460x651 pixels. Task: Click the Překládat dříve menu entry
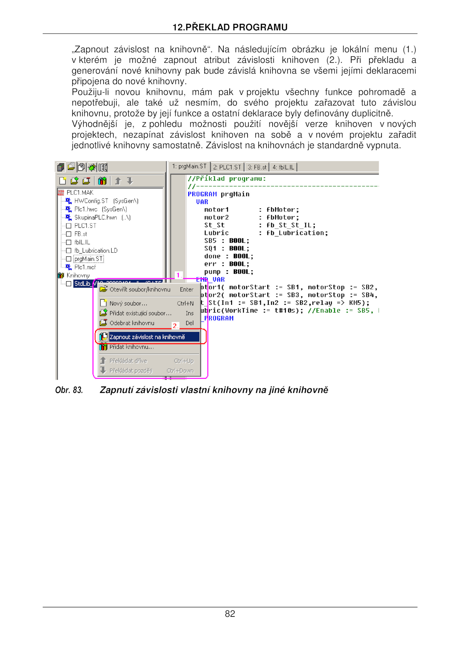click(x=149, y=361)
